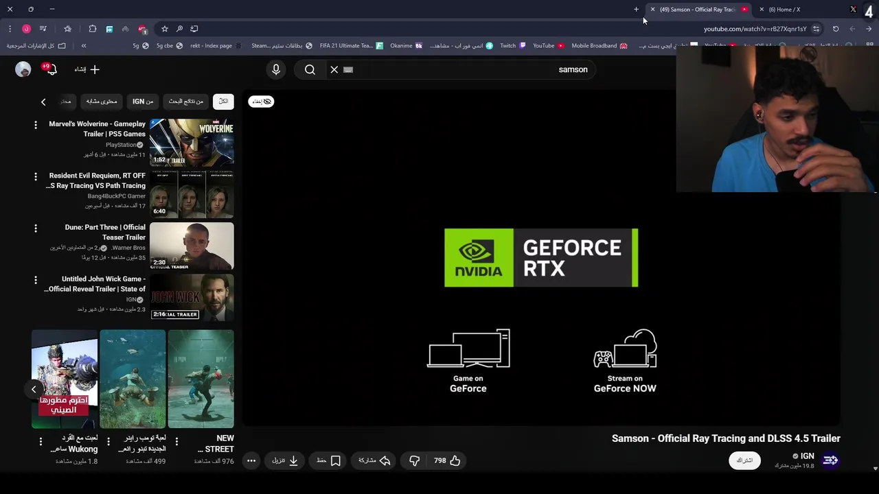
Task: Close the Samson YouTube tab
Action: [652, 10]
